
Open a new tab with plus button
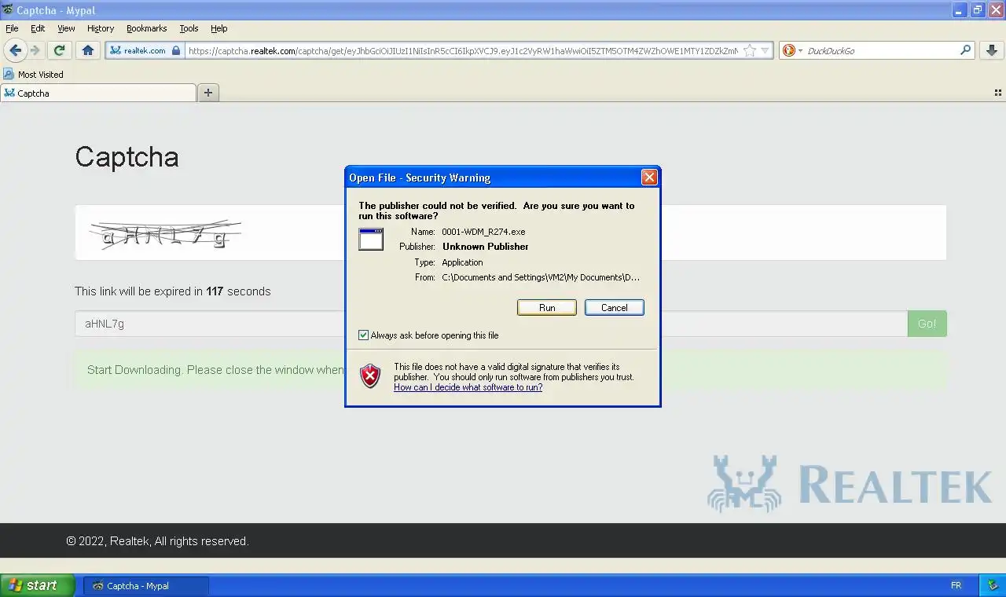[208, 93]
